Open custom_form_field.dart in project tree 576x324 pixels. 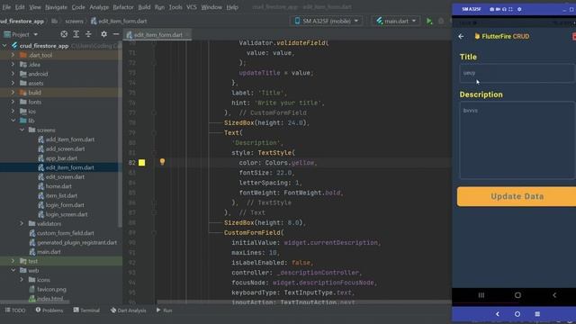pyautogui.click(x=65, y=233)
